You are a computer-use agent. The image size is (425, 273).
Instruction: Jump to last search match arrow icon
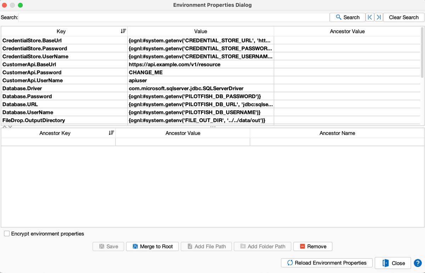click(x=378, y=17)
